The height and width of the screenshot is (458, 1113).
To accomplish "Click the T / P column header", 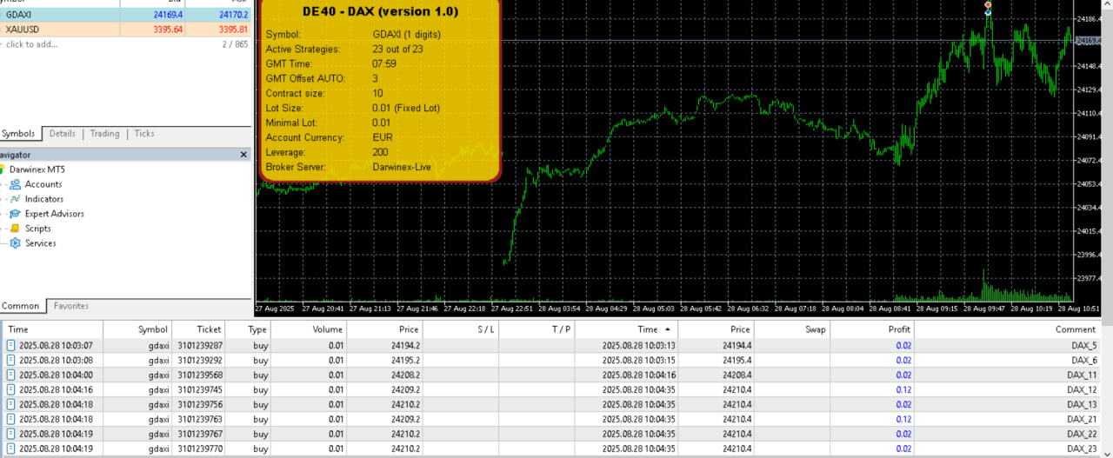I will pos(537,329).
